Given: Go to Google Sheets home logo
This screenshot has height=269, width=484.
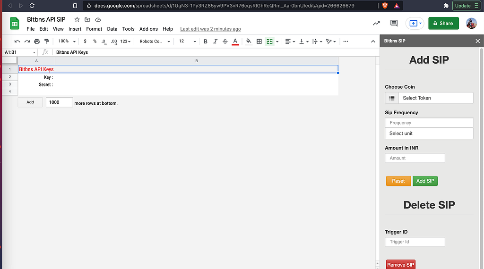Looking at the screenshot, I should point(15,24).
